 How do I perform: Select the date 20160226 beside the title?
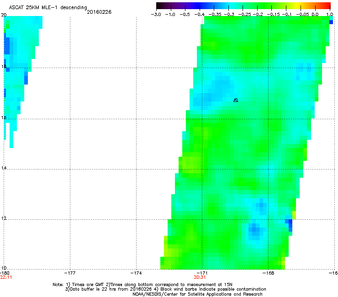coord(99,12)
